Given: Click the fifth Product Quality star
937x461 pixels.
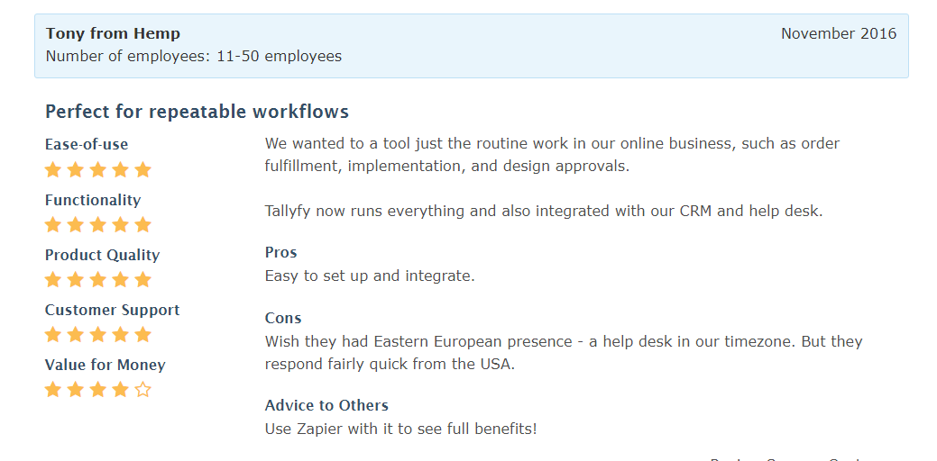Looking at the screenshot, I should pyautogui.click(x=142, y=280).
